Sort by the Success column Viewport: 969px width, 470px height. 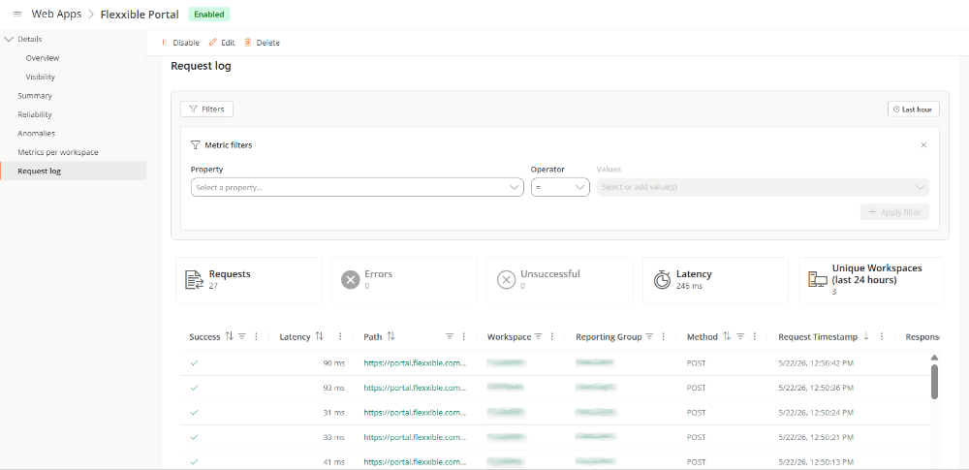pyautogui.click(x=229, y=336)
